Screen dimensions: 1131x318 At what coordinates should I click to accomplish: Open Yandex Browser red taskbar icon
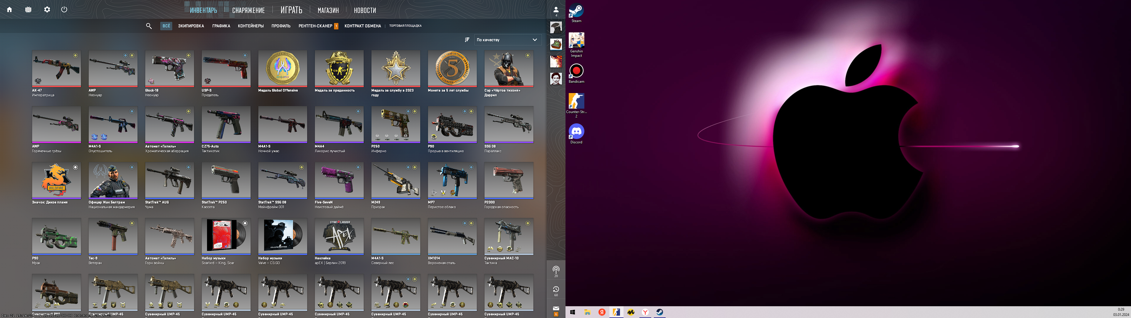pyautogui.click(x=602, y=312)
